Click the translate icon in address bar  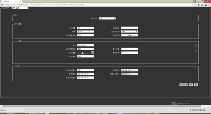click(193, 5)
